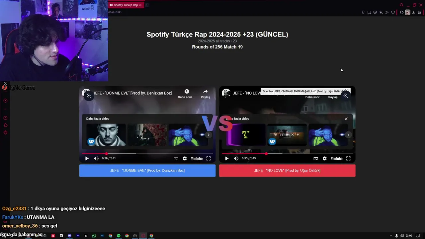
Task: Open a new browser tab
Action: point(147,5)
